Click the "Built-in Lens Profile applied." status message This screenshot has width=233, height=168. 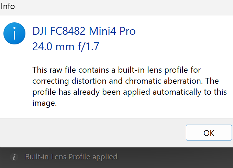click(72, 157)
